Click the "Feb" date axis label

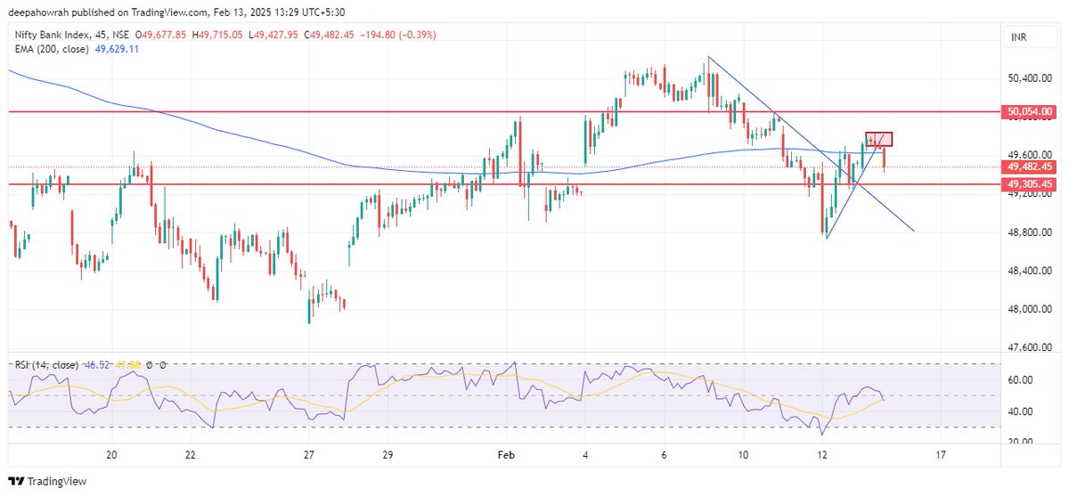click(x=506, y=455)
